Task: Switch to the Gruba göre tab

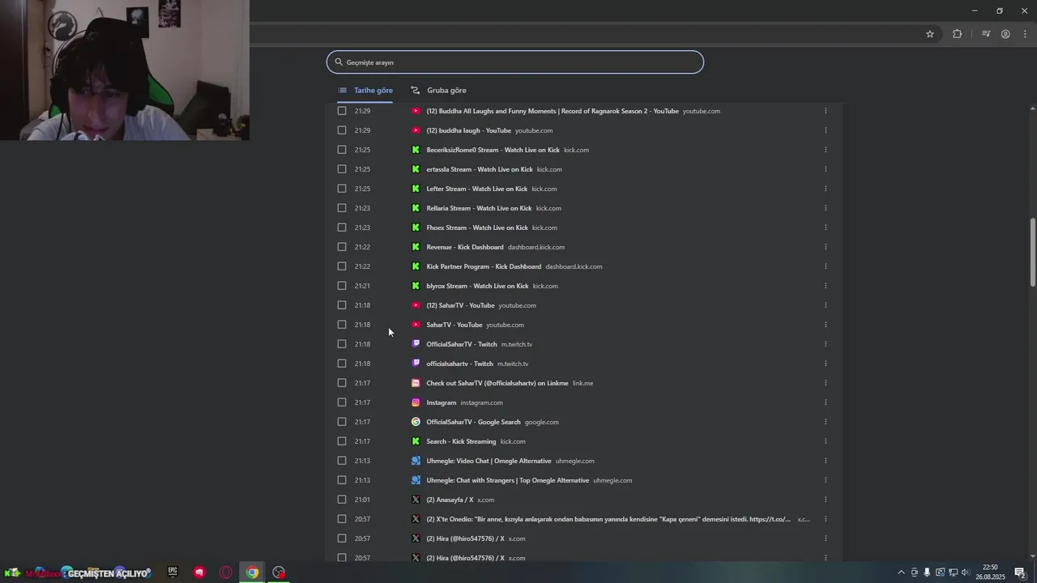Action: tap(438, 91)
